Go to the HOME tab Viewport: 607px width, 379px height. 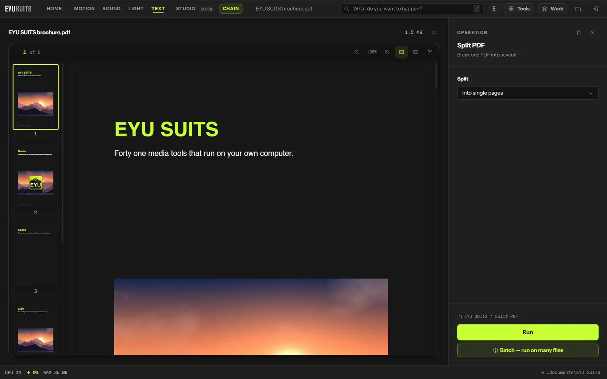[x=54, y=9]
